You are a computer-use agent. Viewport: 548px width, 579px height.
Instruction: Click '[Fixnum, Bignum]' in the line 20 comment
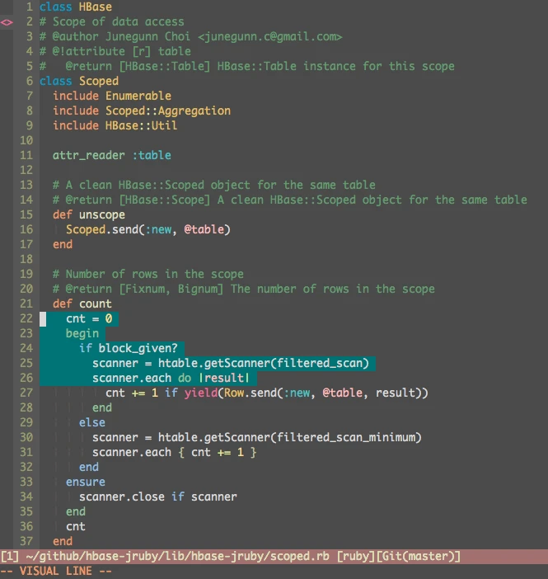(171, 289)
